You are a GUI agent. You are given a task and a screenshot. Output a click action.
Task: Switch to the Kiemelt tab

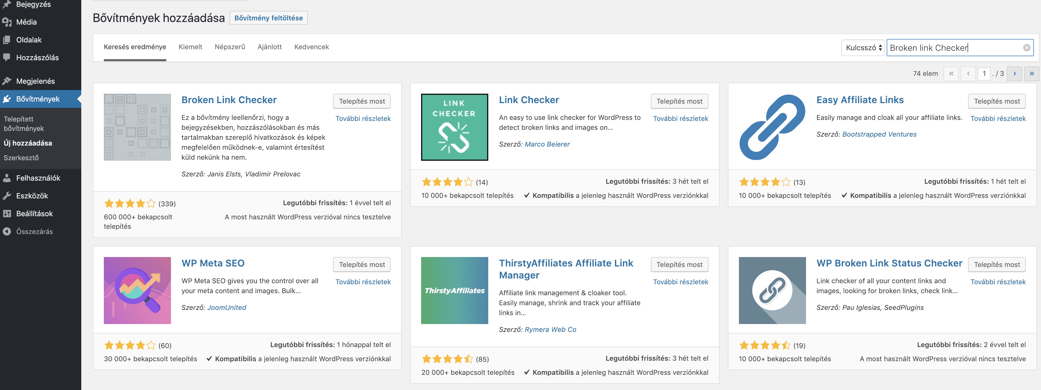pos(190,47)
